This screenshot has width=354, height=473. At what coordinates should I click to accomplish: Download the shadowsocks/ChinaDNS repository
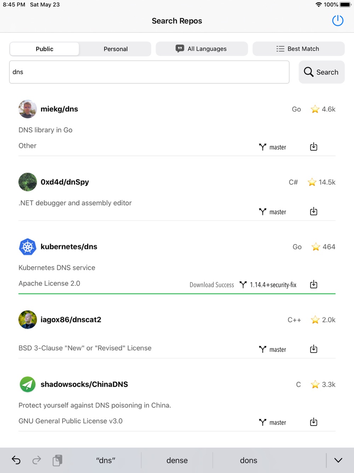(314, 422)
